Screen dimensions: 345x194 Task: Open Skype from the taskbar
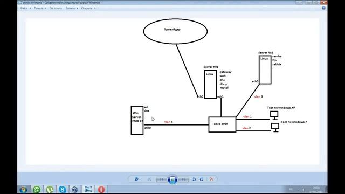[x=63, y=189]
